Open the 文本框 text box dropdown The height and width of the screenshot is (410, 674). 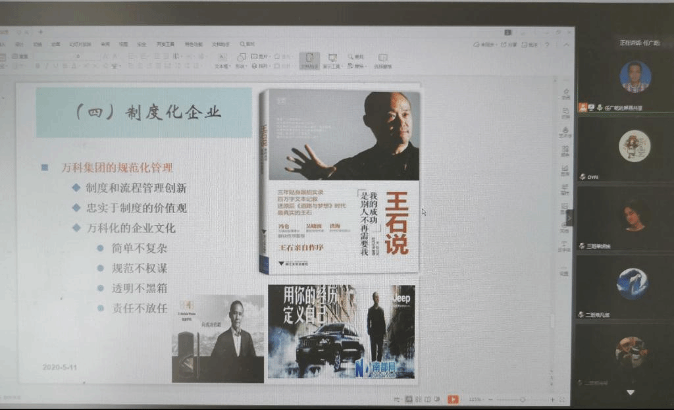pos(222,61)
